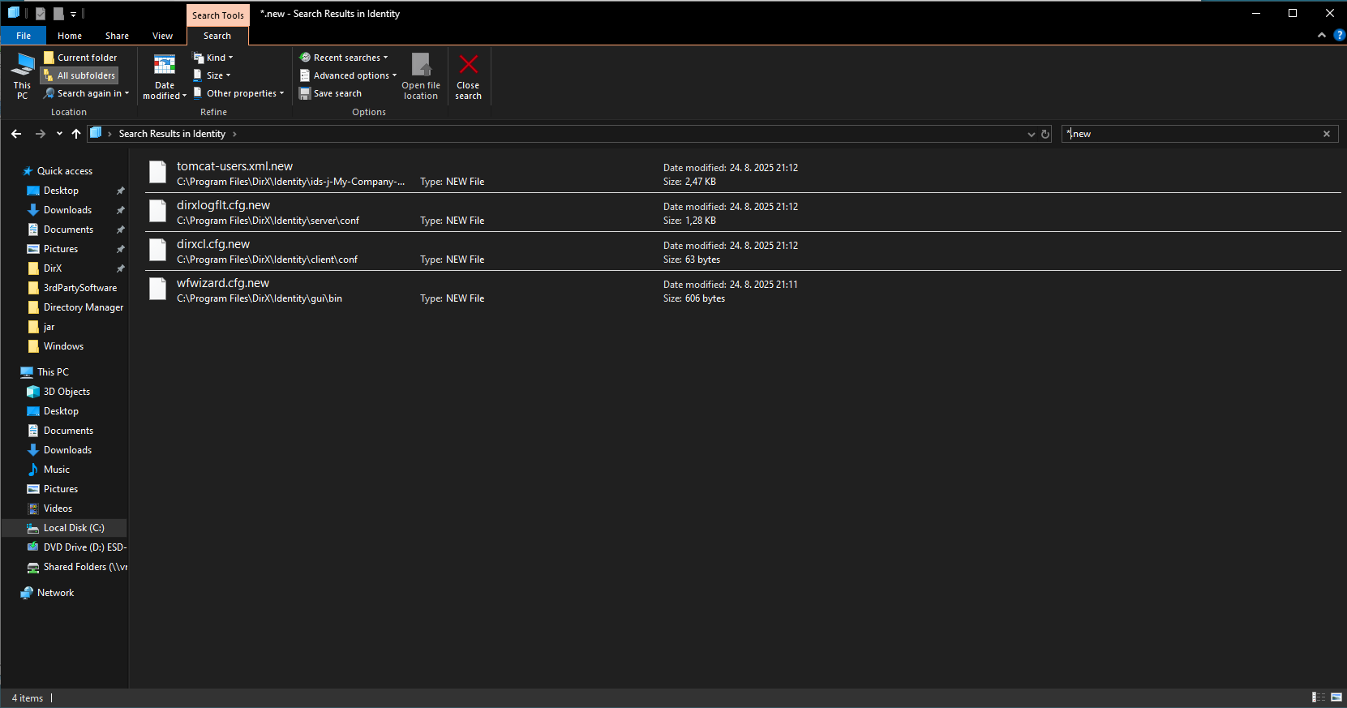Click the red Close search icon
1347x708 pixels.
(468, 64)
